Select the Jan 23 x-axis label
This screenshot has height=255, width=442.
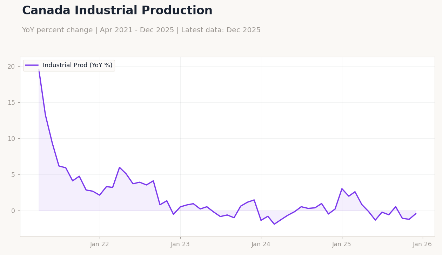(180, 244)
